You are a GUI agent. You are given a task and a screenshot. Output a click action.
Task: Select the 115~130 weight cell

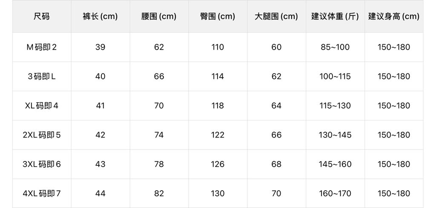(336, 106)
